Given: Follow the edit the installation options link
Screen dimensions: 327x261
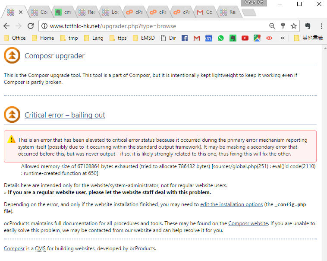Looking at the screenshot, I should pos(232,204).
